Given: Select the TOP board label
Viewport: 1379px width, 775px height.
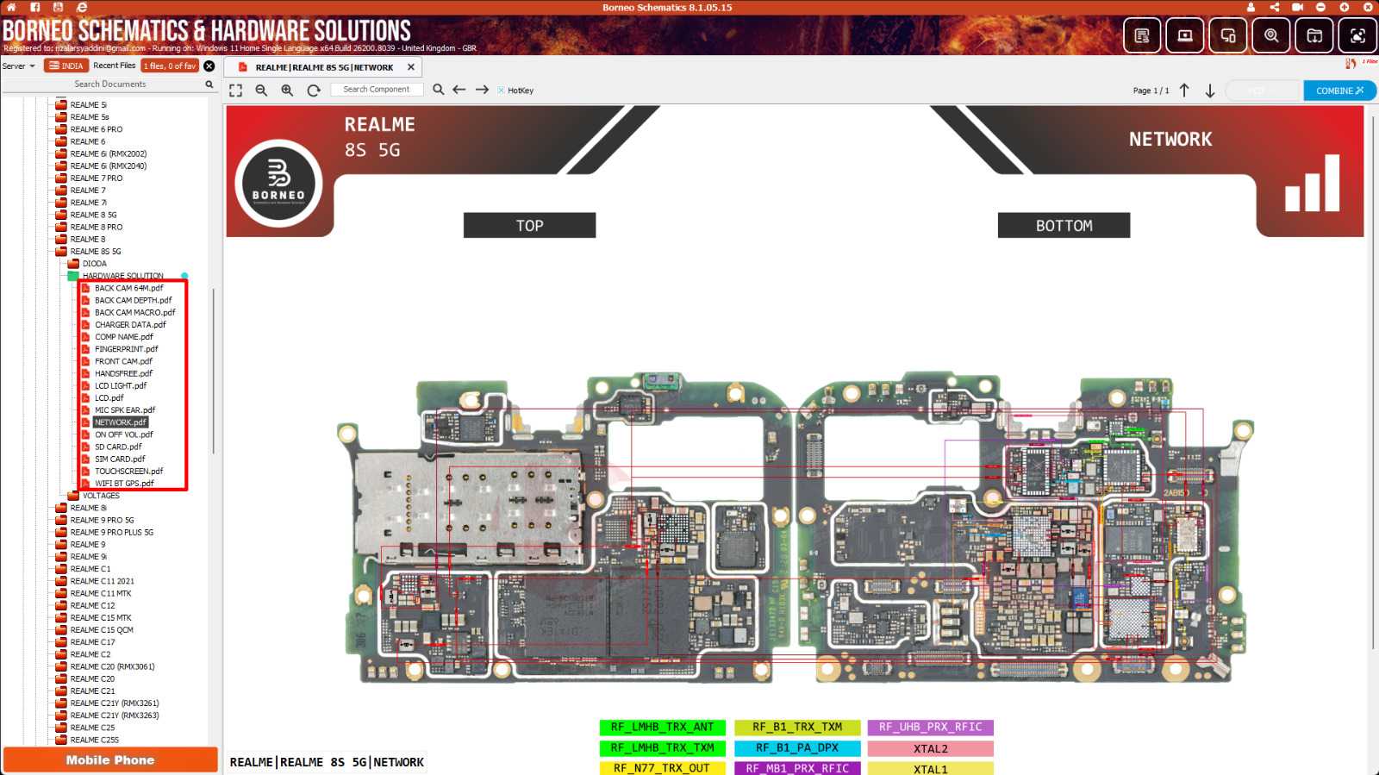Looking at the screenshot, I should tap(529, 225).
